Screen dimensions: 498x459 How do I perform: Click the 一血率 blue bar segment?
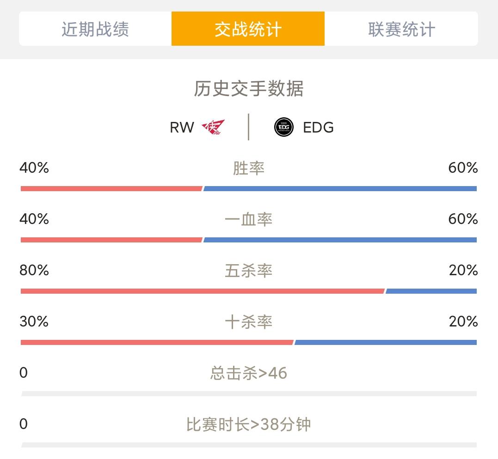(x=340, y=240)
